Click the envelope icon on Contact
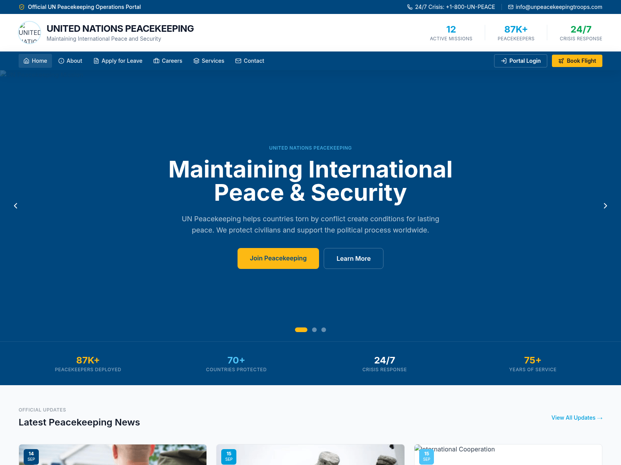 pos(238,61)
